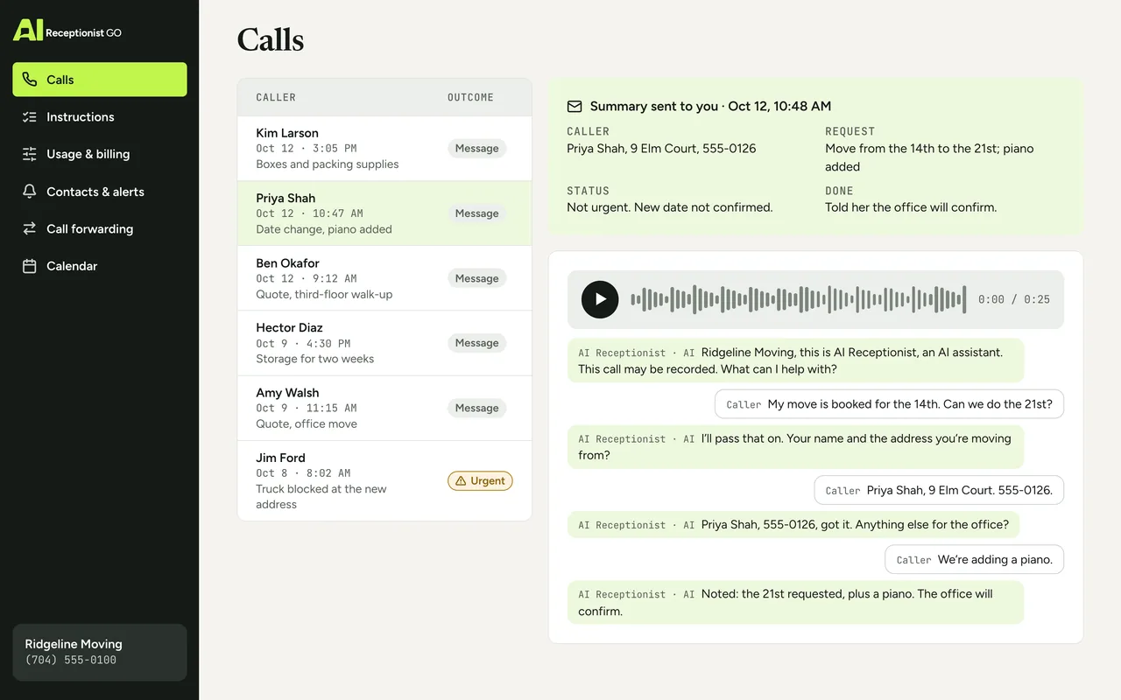Click status 'Not urgent. New date not confirmed.'
This screenshot has height=700, width=1121.
point(669,207)
